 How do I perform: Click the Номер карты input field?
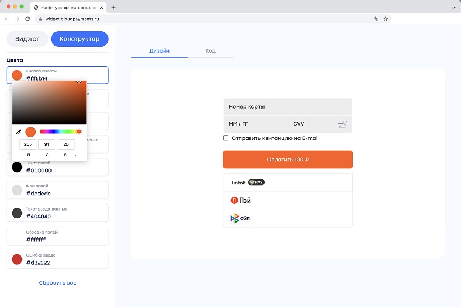tap(288, 107)
